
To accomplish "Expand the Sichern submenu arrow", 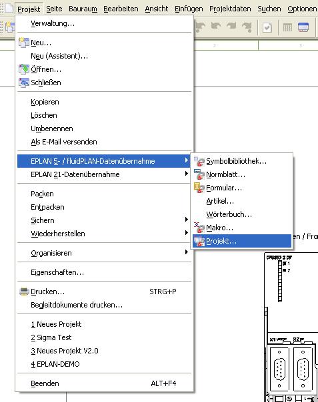I will coord(187,220).
